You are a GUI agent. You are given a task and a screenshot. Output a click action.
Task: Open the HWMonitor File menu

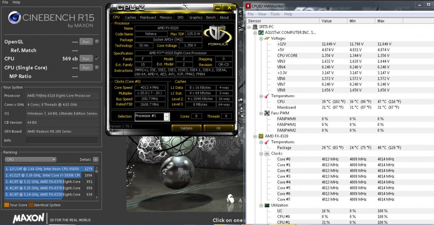(x=251, y=14)
